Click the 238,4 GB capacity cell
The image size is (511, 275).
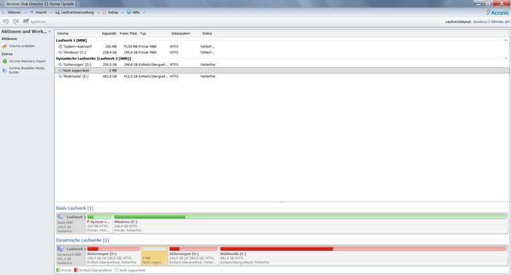(109, 52)
